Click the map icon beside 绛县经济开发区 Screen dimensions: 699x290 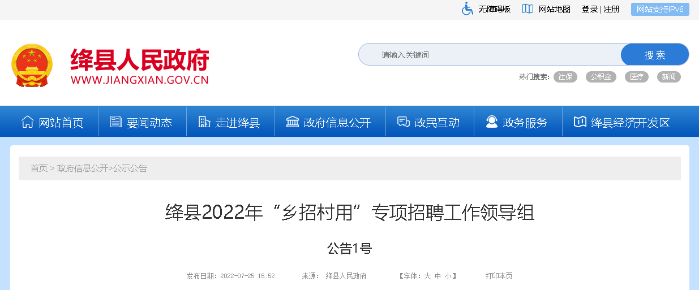(580, 122)
